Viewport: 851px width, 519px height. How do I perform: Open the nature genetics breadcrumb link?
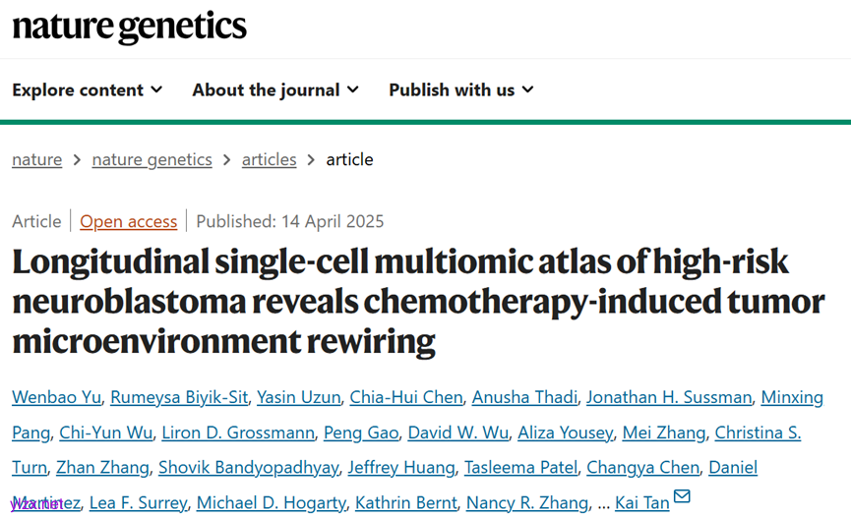152,159
